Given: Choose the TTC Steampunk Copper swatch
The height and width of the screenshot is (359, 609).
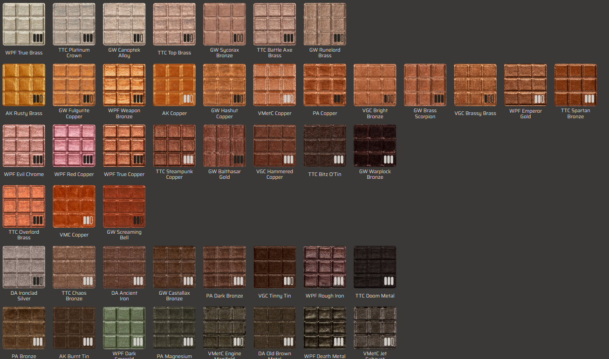Looking at the screenshot, I should pos(174,146).
